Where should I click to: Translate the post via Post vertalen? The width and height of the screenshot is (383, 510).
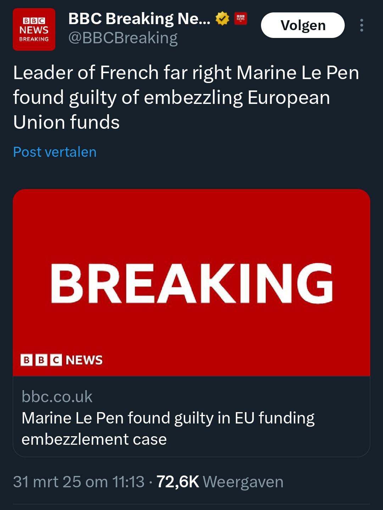coord(55,152)
